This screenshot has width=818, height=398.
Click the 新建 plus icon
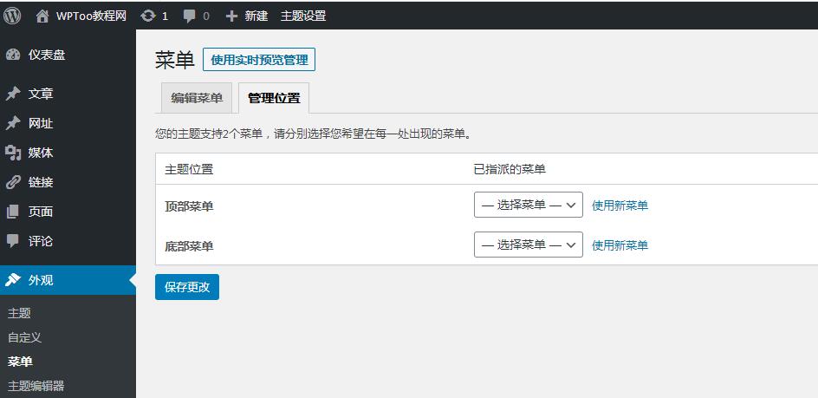(231, 16)
